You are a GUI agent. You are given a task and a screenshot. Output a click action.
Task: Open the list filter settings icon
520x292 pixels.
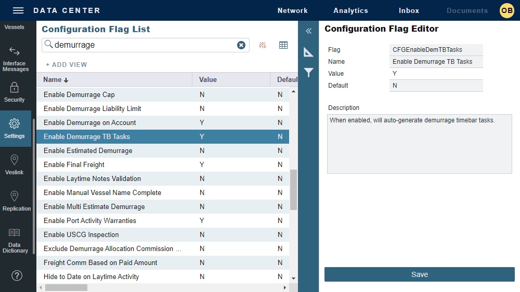click(x=262, y=45)
